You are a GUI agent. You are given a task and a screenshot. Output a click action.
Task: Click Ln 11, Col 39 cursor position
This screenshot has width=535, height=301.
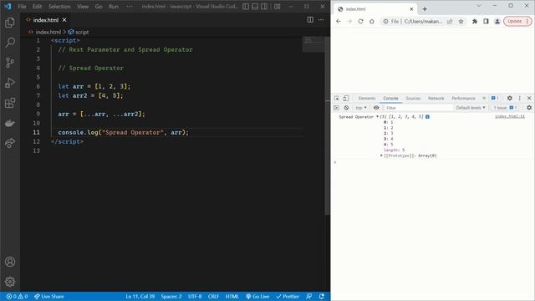coord(140,297)
